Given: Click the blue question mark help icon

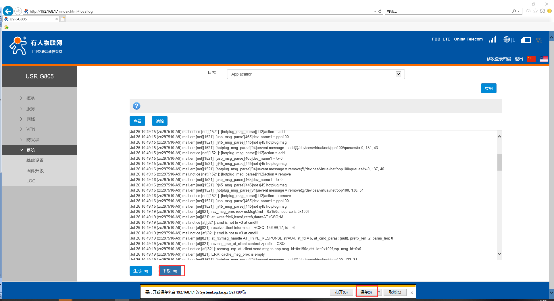Looking at the screenshot, I should click(136, 106).
